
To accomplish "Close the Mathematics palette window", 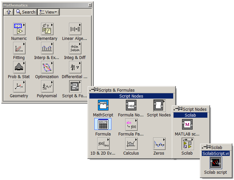I will 90,5.
